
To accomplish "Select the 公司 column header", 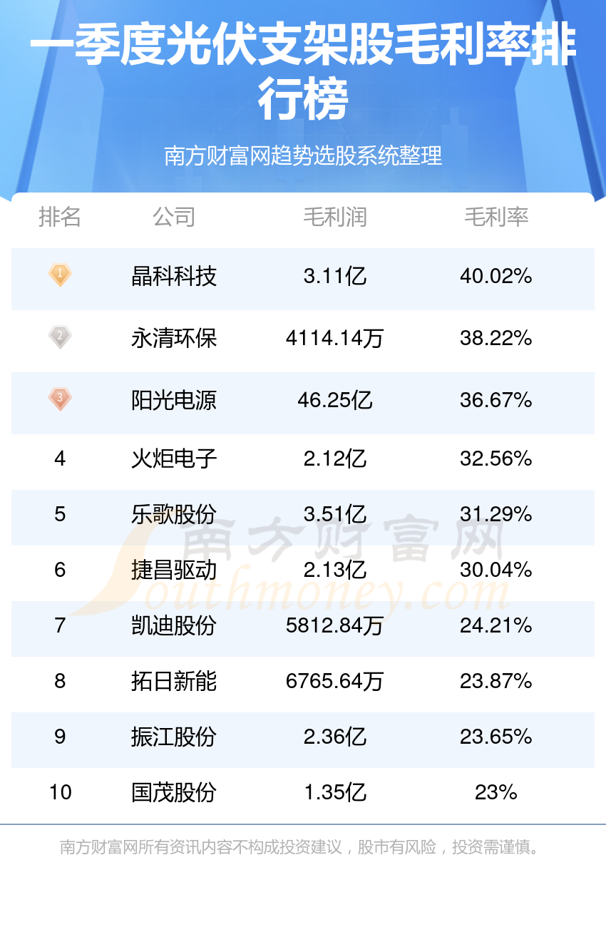I will 174,217.
